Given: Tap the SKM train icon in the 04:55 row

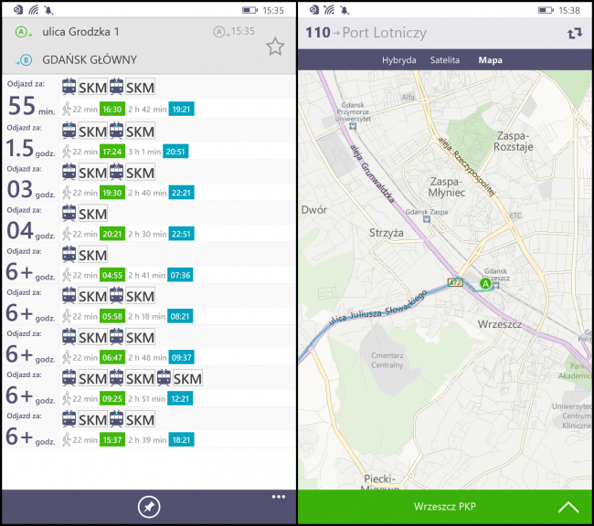Looking at the screenshot, I should [69, 255].
